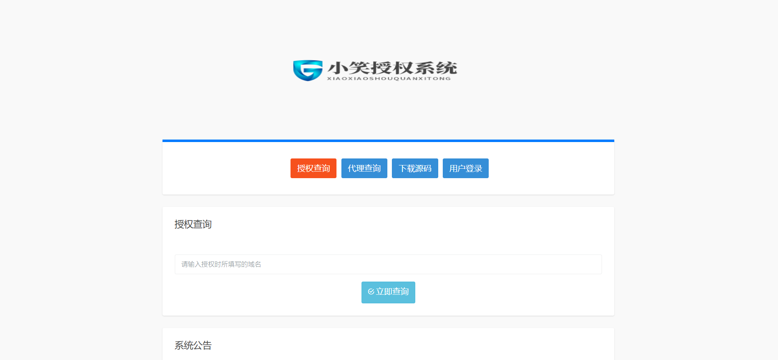Select the 授权查询 tab button
The height and width of the screenshot is (360, 778).
coord(313,168)
